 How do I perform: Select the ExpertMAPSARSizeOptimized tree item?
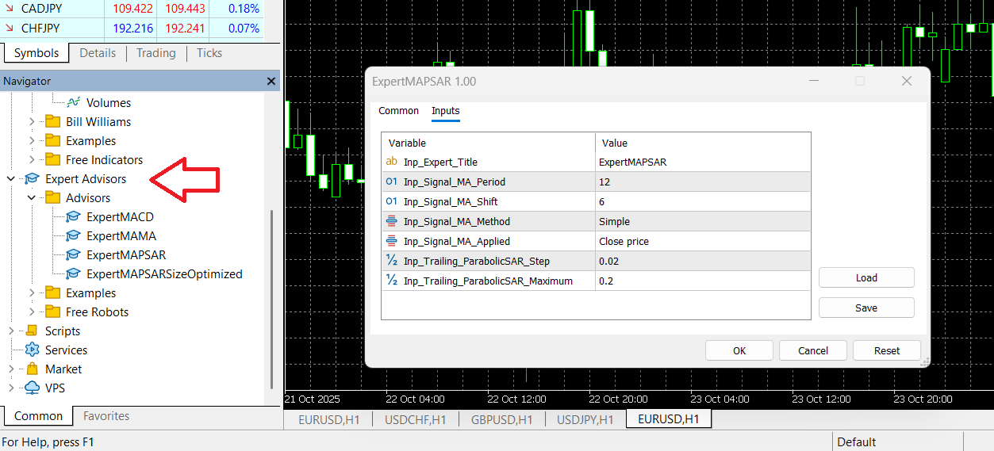point(164,273)
